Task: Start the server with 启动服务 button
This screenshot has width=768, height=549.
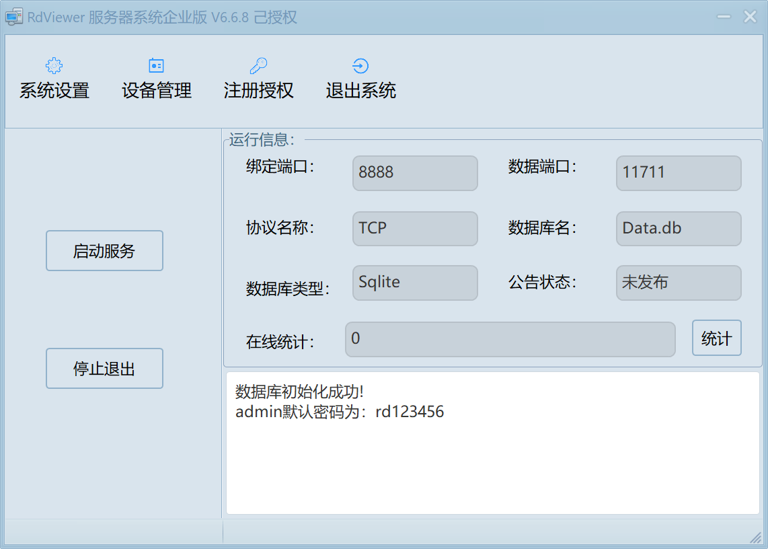Action: tap(104, 250)
